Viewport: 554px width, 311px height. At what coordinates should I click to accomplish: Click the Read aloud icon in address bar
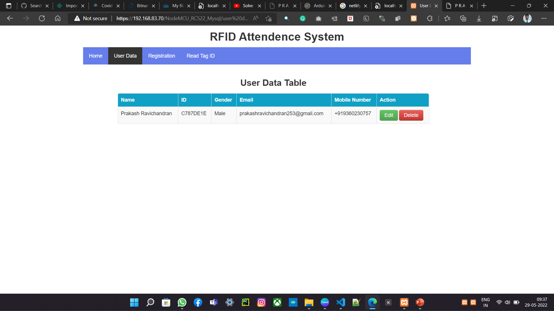[256, 18]
